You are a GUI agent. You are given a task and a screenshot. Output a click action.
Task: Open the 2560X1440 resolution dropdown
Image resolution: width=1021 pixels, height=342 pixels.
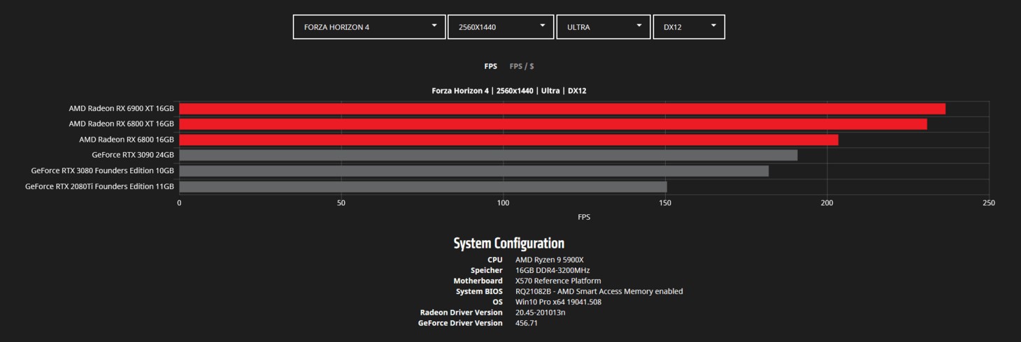click(501, 27)
